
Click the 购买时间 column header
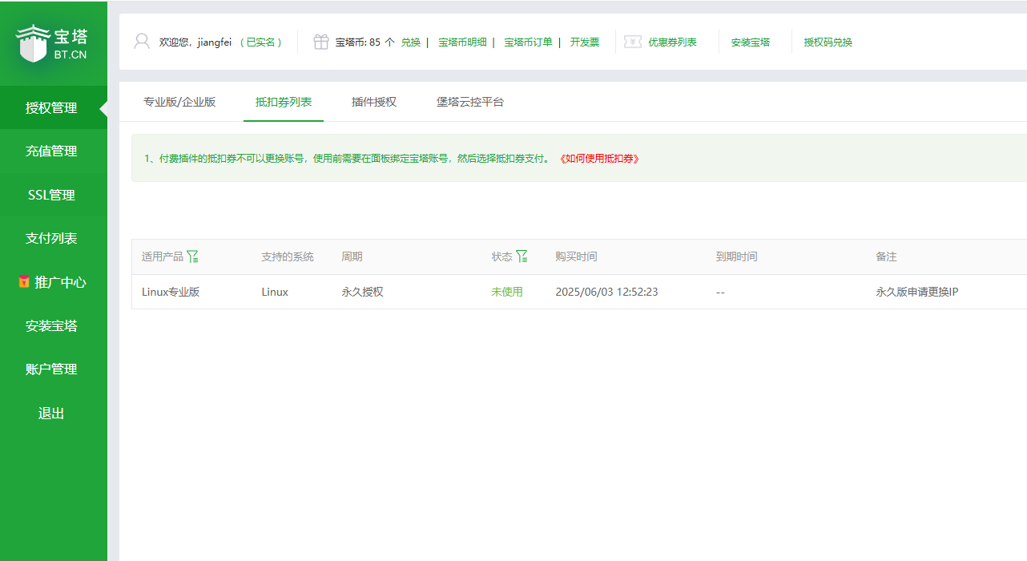tap(576, 256)
